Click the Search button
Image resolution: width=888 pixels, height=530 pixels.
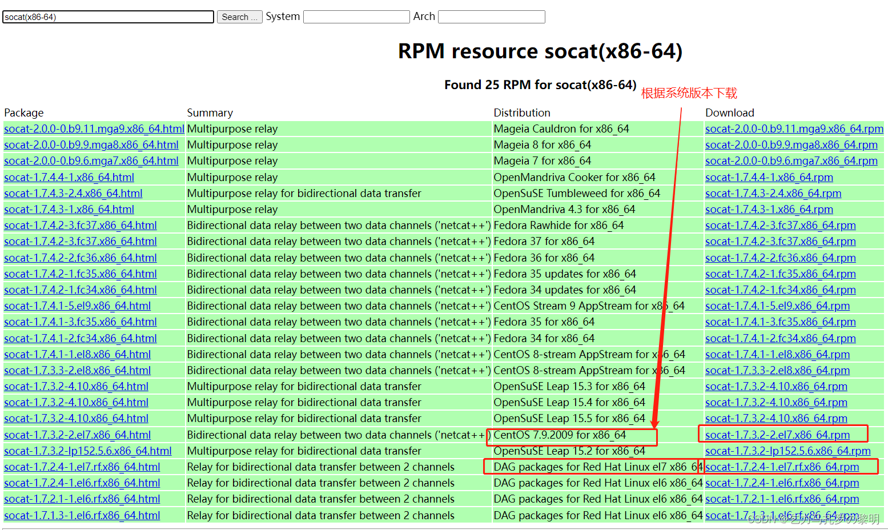pyautogui.click(x=239, y=17)
